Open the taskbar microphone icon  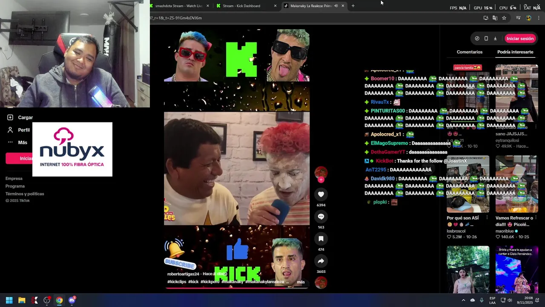(x=482, y=300)
